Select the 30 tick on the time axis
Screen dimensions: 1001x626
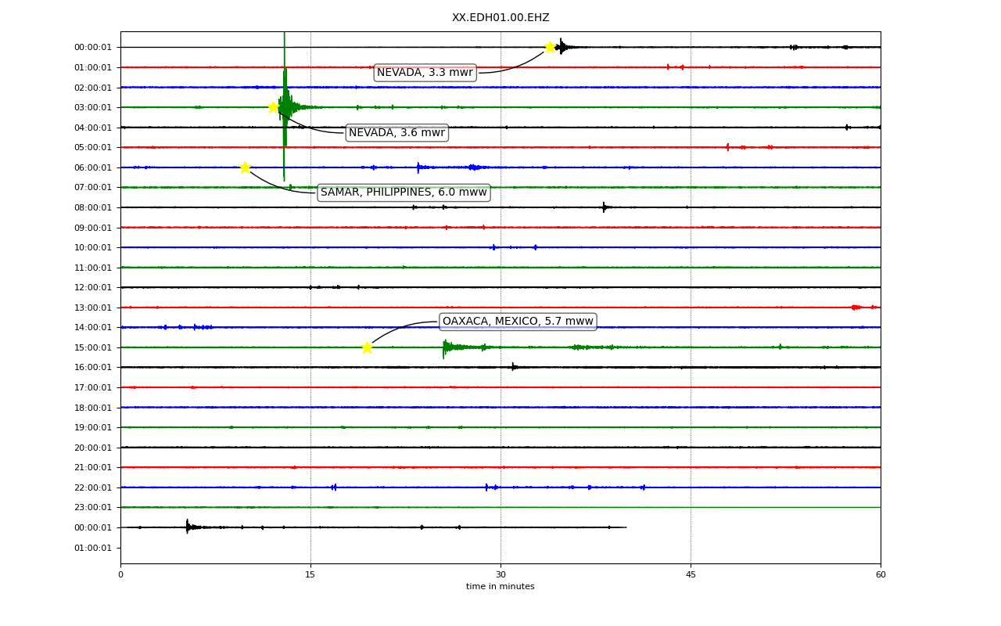500,575
